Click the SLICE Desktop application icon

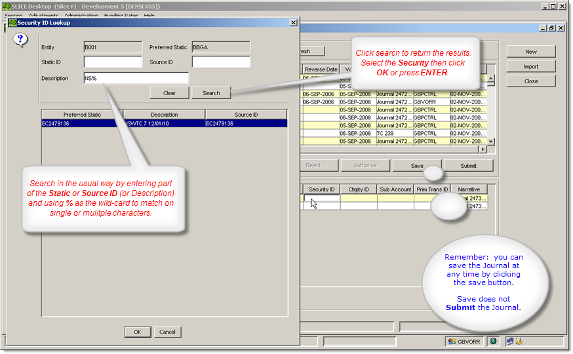tap(7, 6)
